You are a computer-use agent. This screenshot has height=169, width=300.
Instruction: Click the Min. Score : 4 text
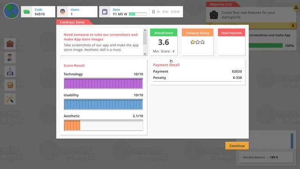coord(164,51)
